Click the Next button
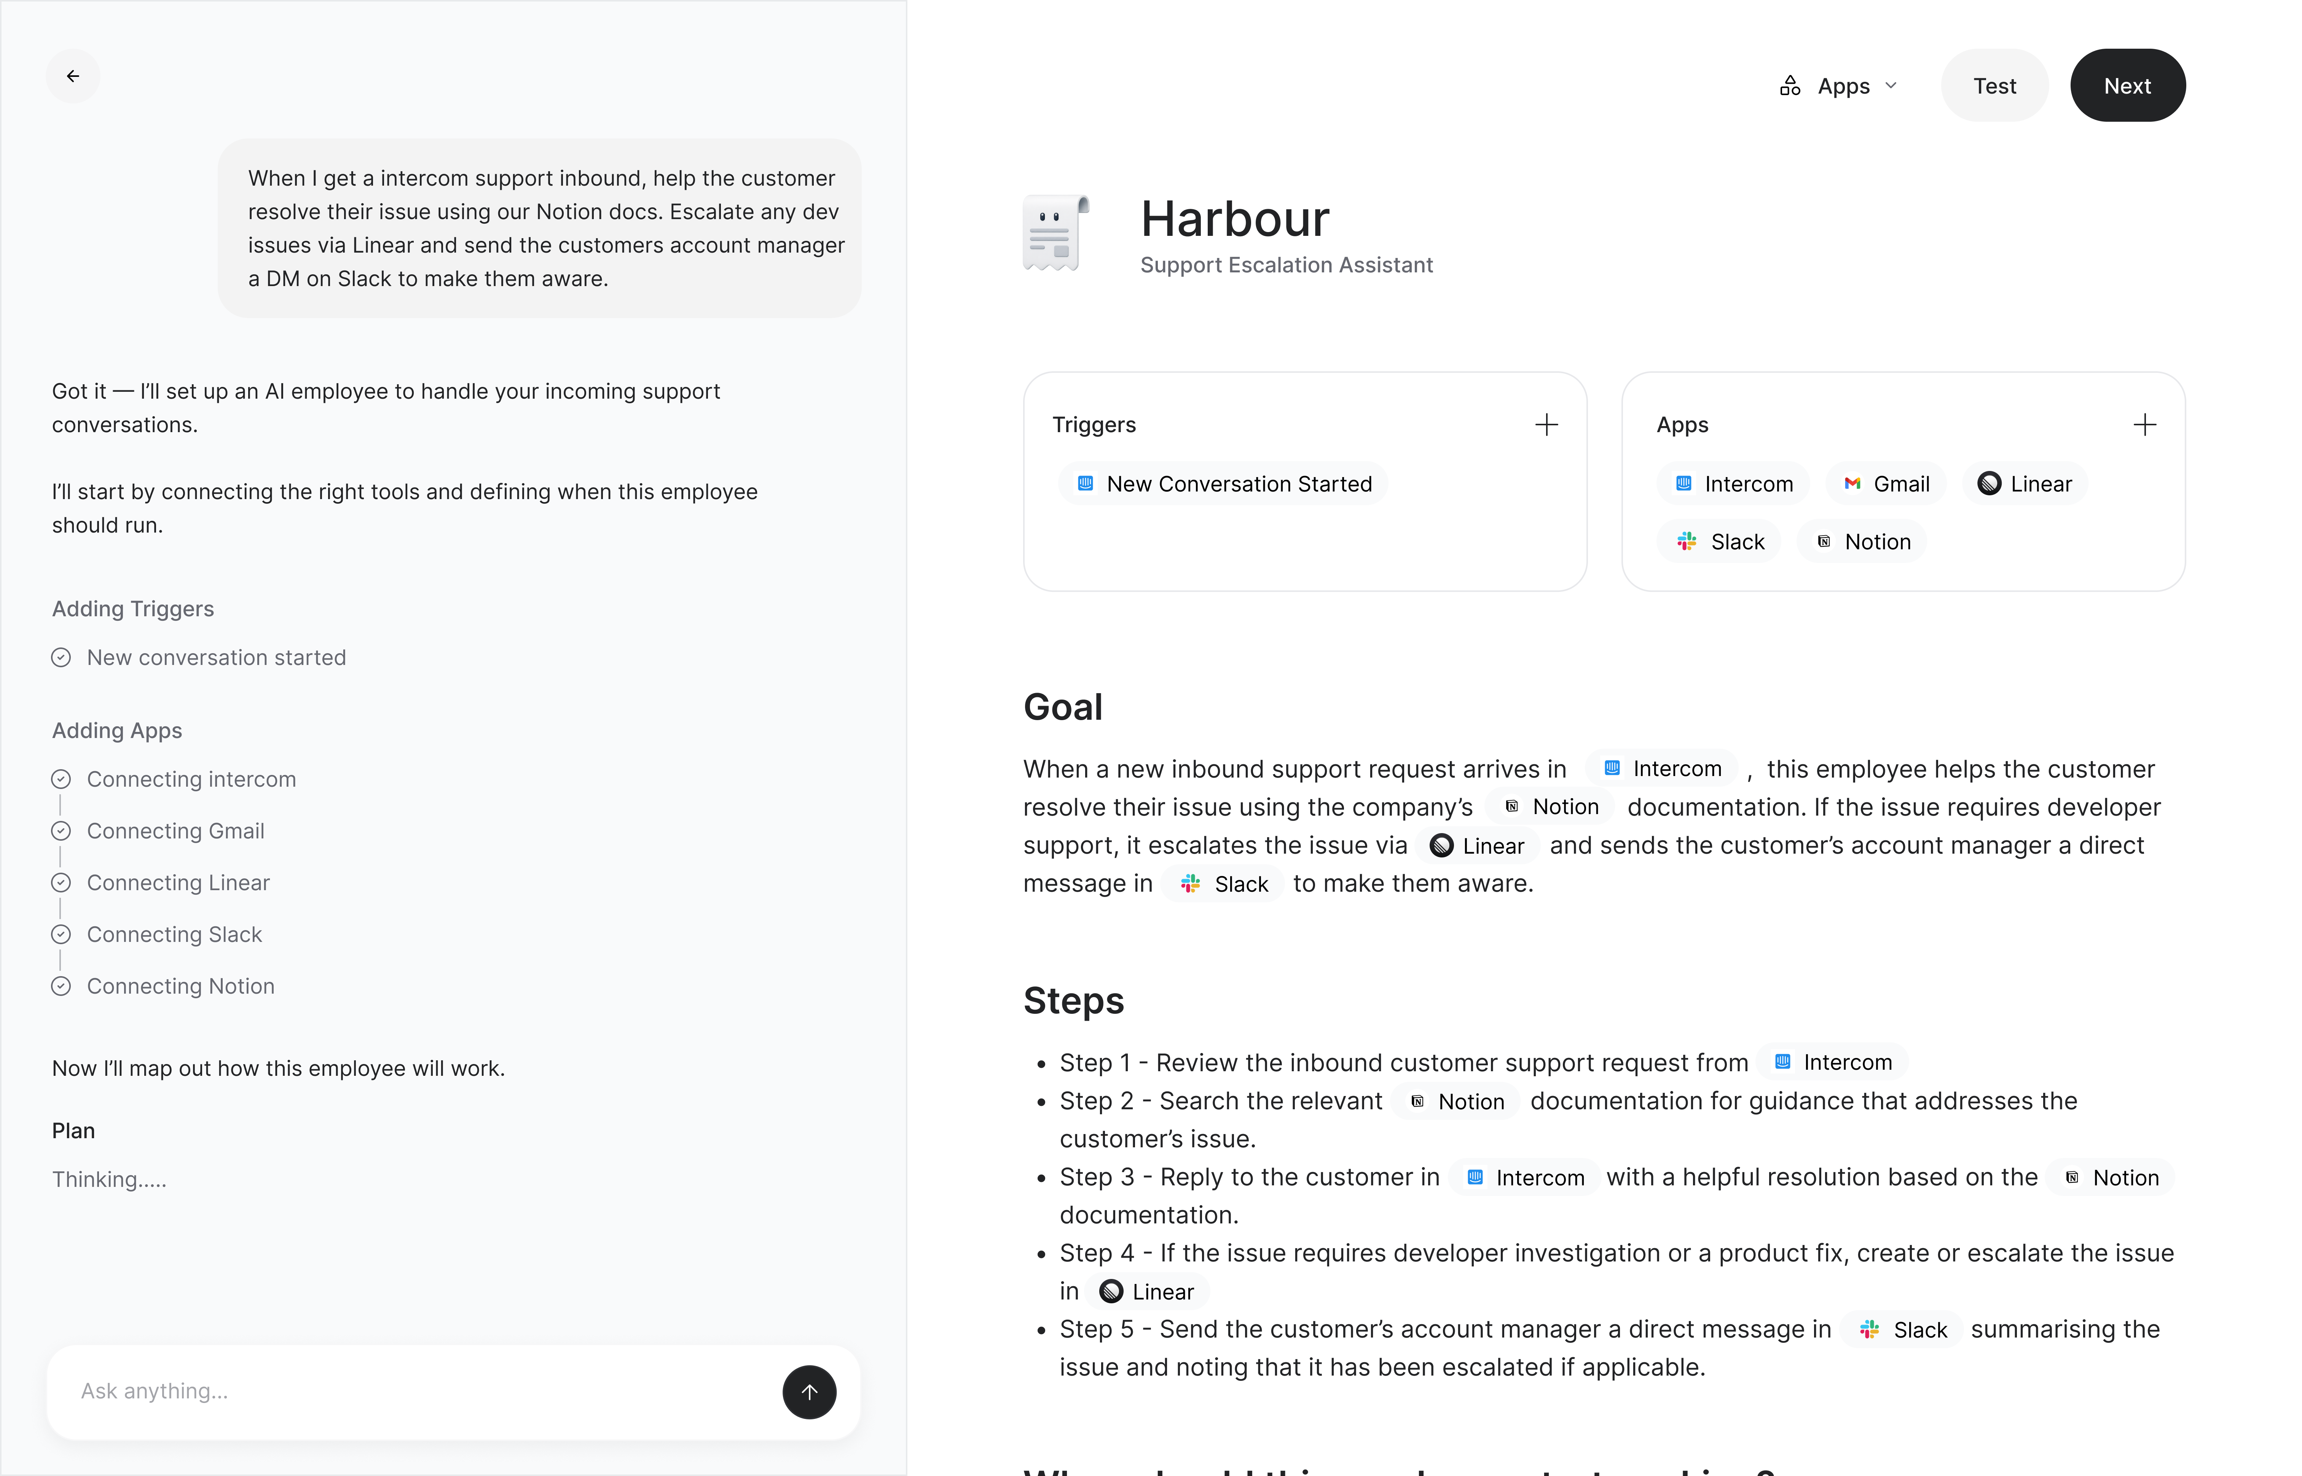Image resolution: width=2302 pixels, height=1476 pixels. (x=2128, y=86)
